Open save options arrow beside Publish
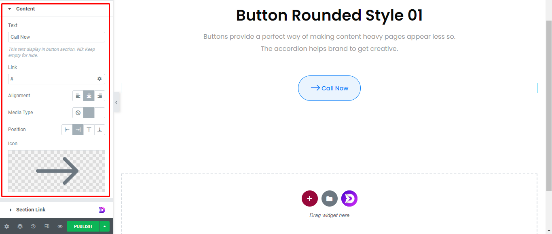The image size is (552, 234). [104, 226]
